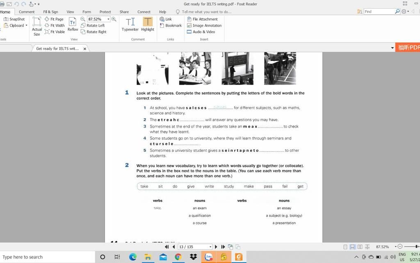The width and height of the screenshot is (420, 263).
Task: Select the SnapShot tool
Action: coord(14,19)
